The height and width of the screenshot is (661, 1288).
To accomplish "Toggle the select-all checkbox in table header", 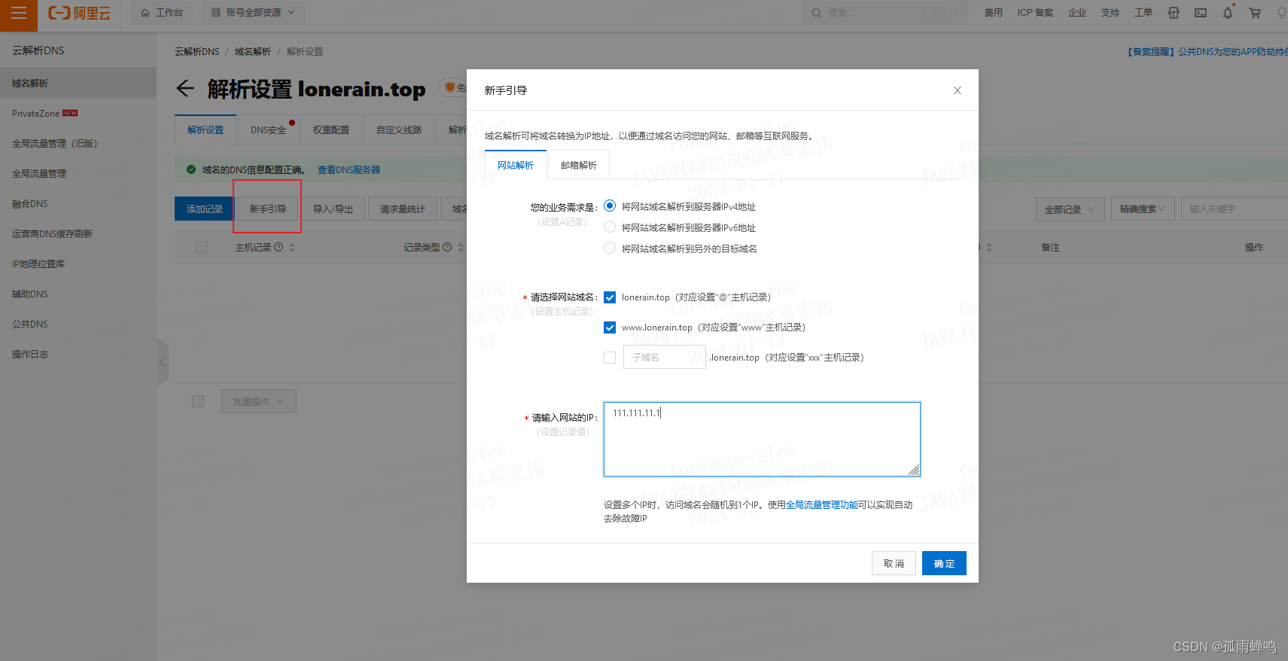I will click(x=202, y=247).
